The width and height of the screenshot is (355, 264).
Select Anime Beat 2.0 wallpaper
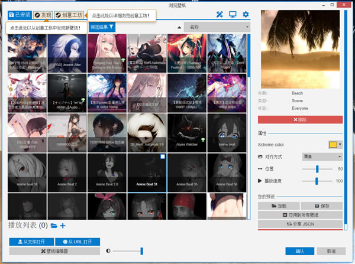click(x=107, y=172)
